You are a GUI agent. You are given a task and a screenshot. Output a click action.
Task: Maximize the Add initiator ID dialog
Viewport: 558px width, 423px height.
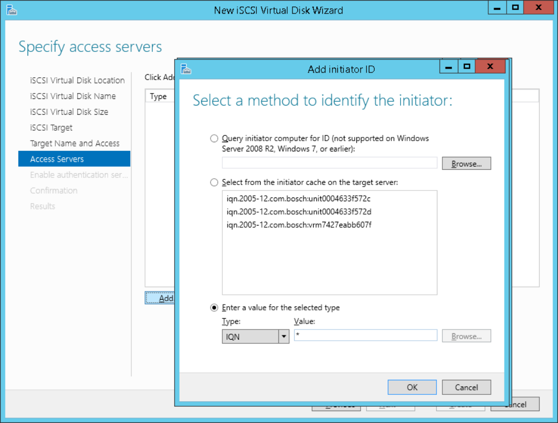click(x=467, y=67)
